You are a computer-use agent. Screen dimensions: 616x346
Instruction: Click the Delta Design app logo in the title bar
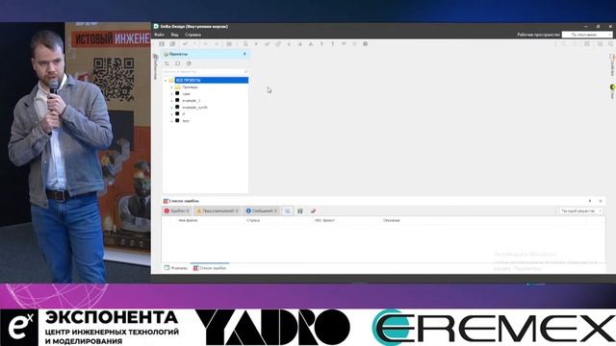(156, 26)
